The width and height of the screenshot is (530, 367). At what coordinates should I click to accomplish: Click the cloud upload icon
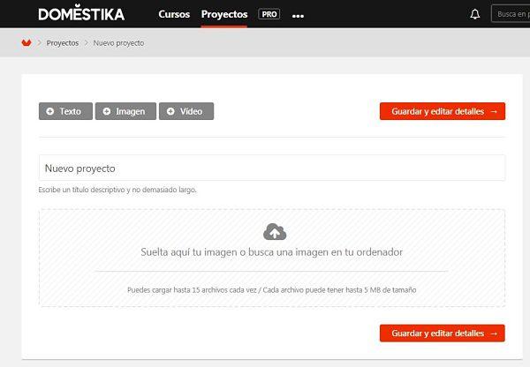pyautogui.click(x=275, y=232)
